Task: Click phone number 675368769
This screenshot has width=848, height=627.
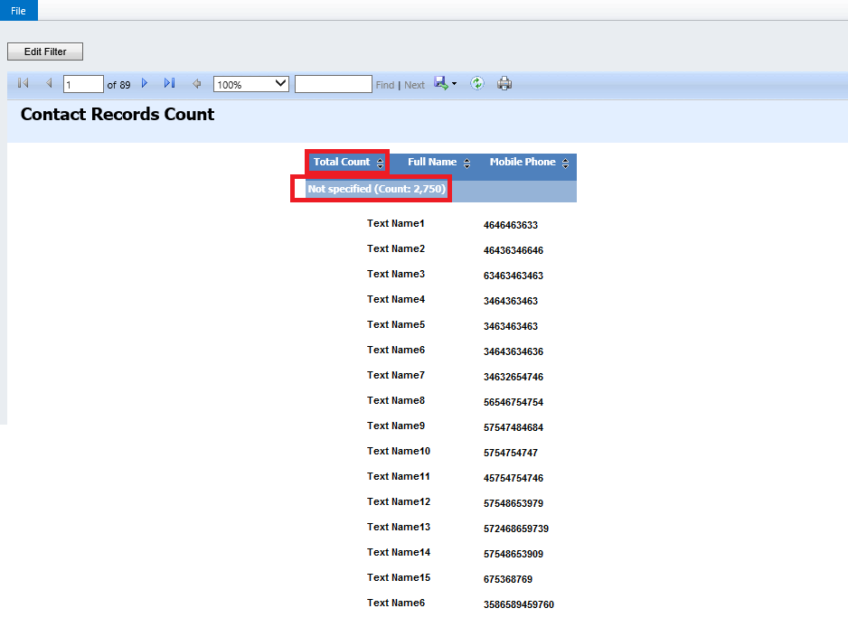Action: [508, 579]
